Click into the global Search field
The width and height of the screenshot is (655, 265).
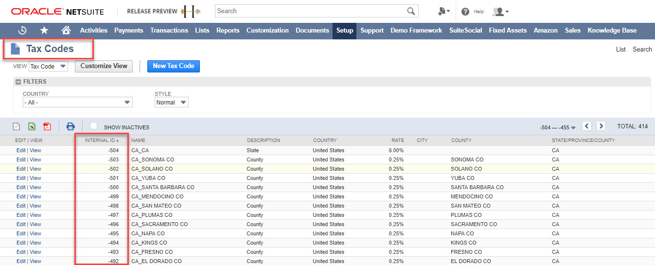(311, 11)
